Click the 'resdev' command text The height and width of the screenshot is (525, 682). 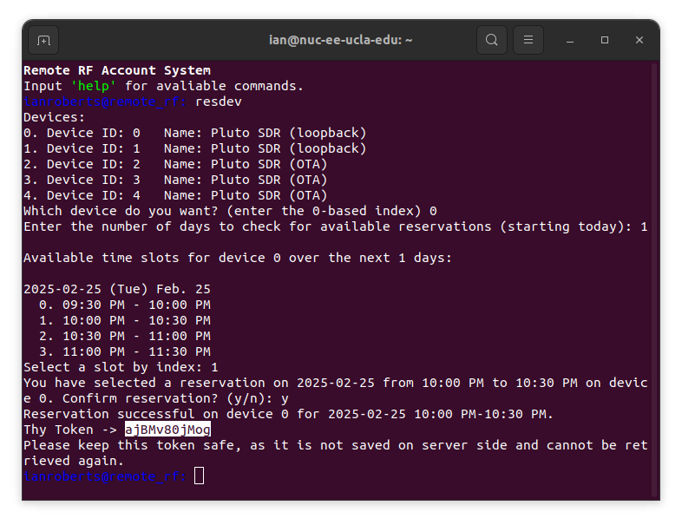219,102
